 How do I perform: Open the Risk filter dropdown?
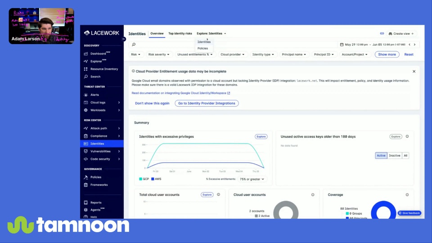point(135,54)
